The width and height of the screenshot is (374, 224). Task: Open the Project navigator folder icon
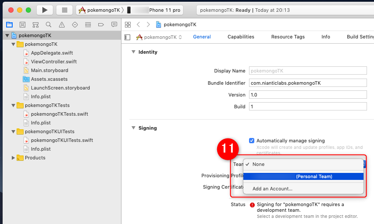coord(9,24)
